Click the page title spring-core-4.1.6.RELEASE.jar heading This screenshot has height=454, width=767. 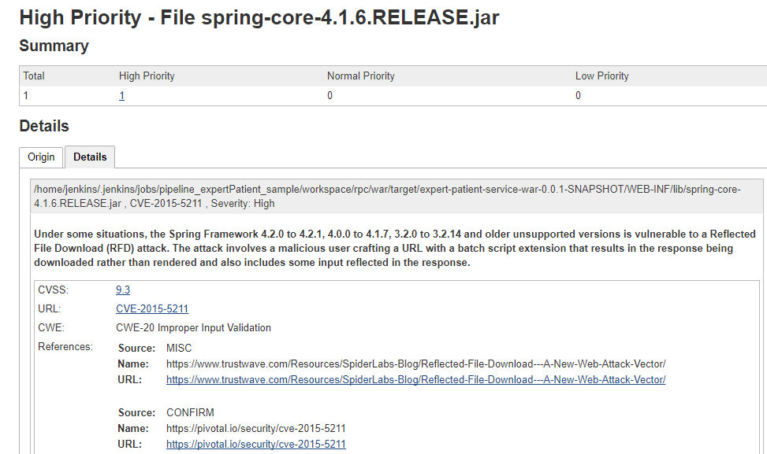pyautogui.click(x=259, y=18)
